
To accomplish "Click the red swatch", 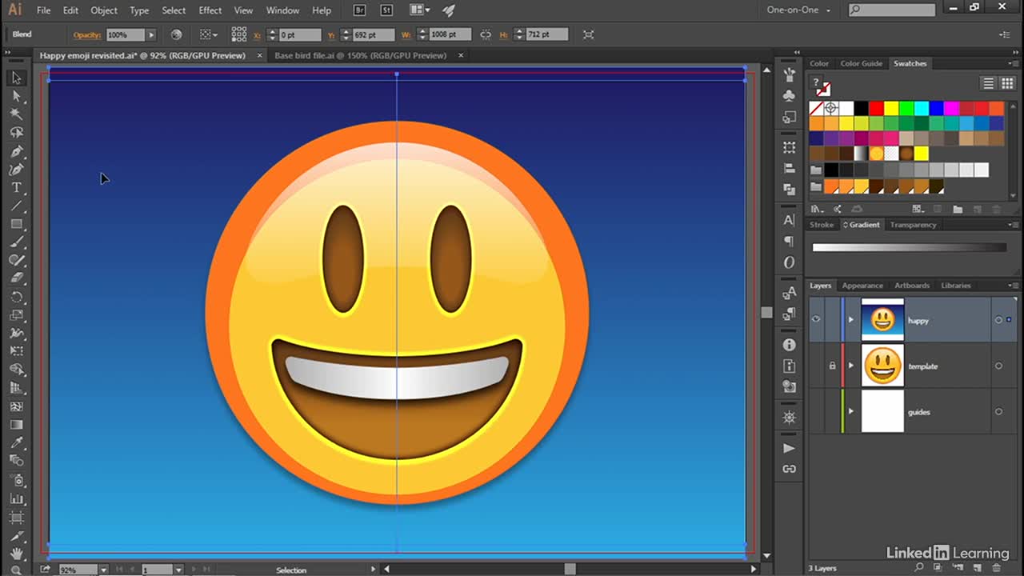I will pos(876,108).
